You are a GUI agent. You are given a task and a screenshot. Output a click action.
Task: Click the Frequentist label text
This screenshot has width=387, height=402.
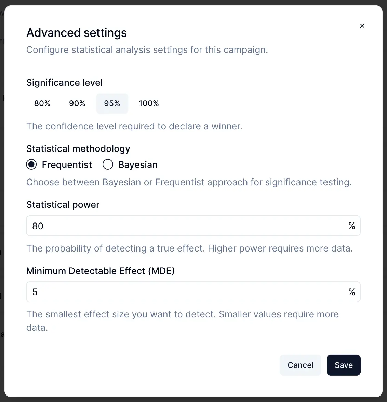click(67, 165)
